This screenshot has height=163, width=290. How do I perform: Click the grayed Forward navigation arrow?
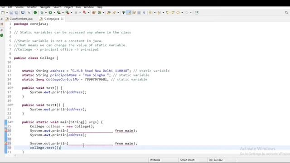tap(187, 13)
